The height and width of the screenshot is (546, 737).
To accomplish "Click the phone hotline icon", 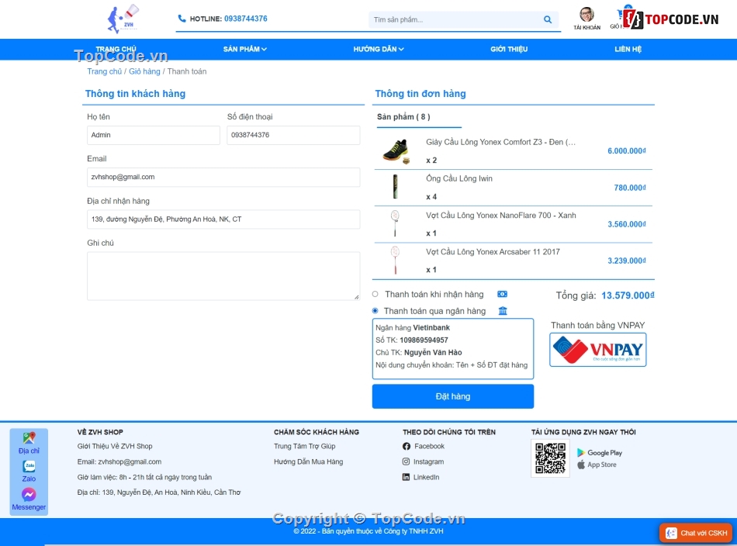I will point(182,19).
